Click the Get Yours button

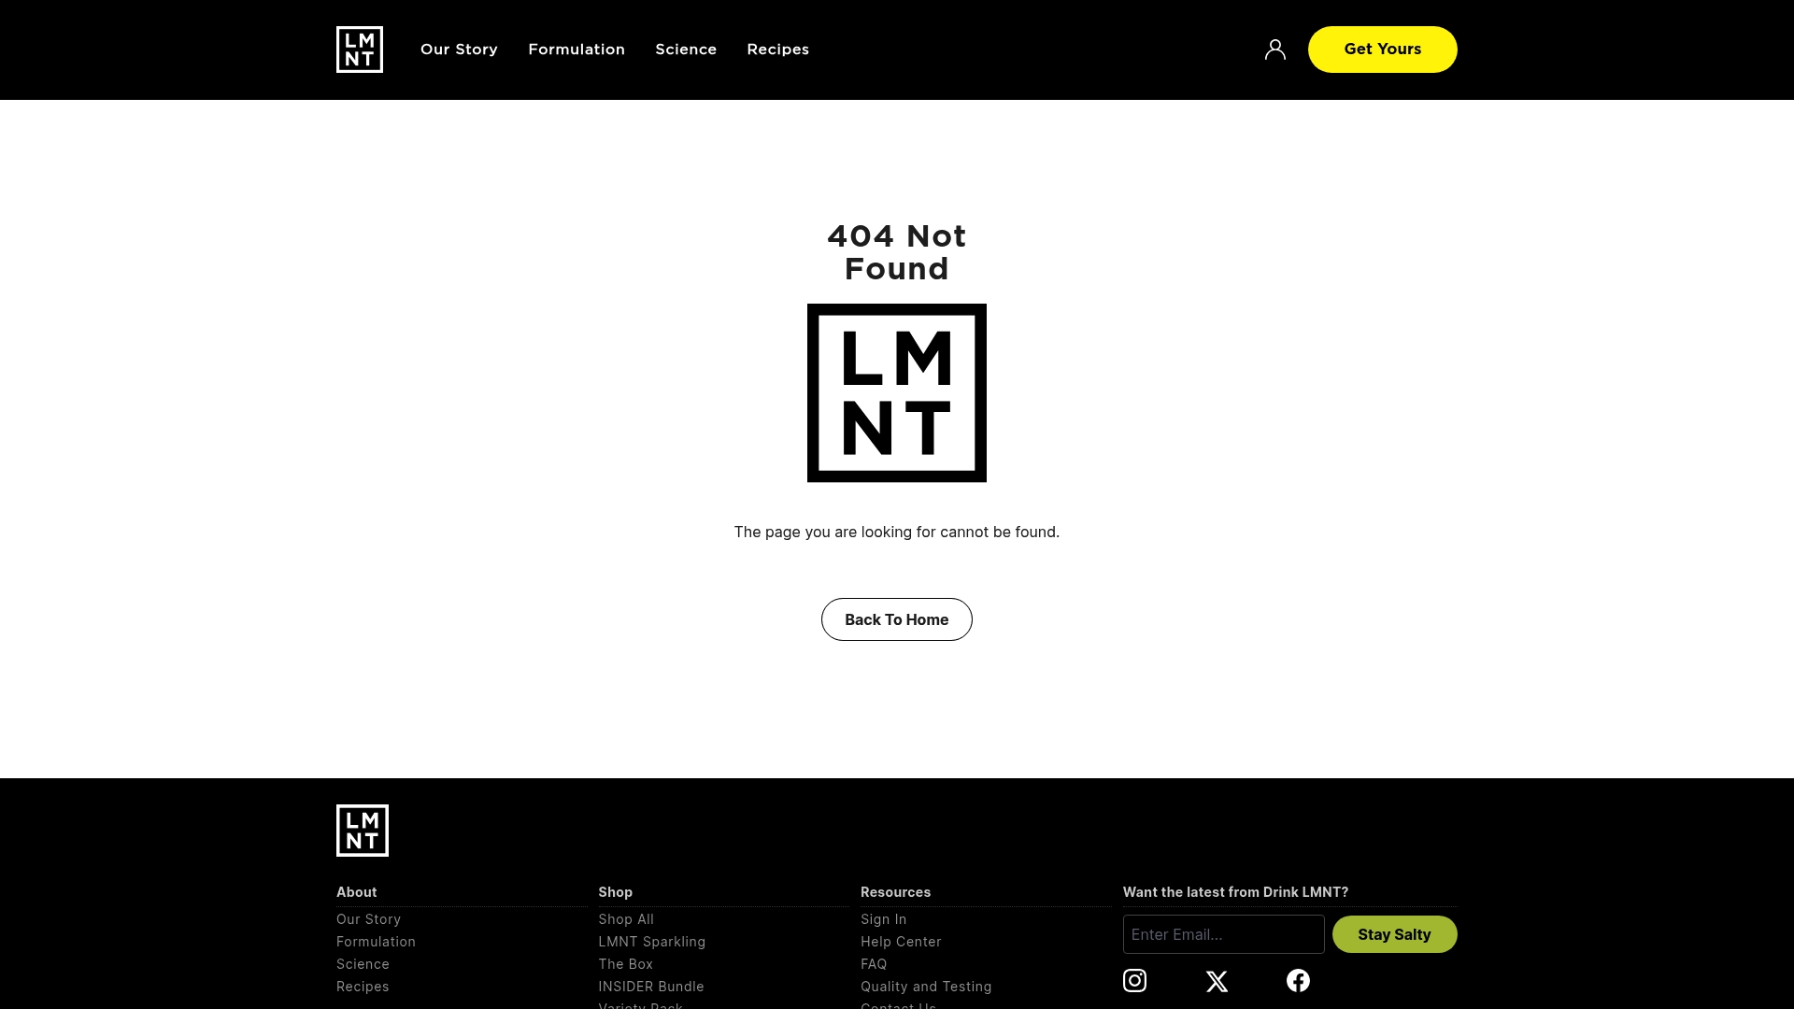[x=1383, y=50]
